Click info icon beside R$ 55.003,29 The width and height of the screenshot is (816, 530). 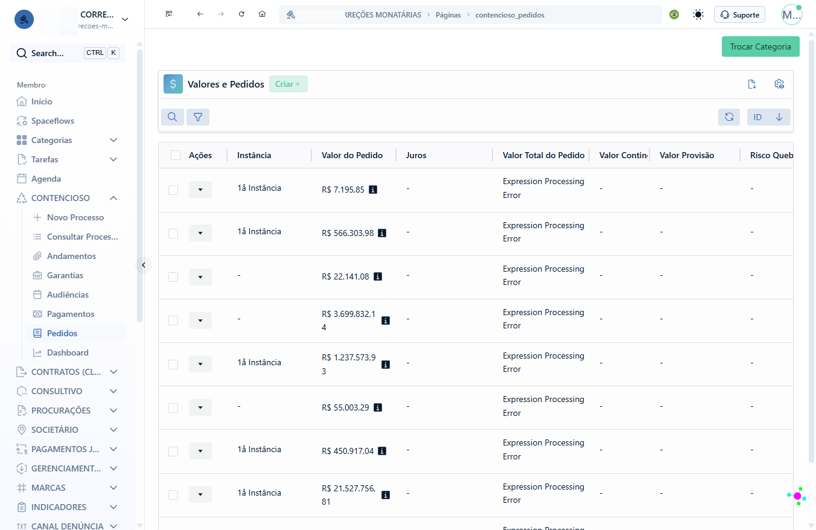click(x=378, y=407)
